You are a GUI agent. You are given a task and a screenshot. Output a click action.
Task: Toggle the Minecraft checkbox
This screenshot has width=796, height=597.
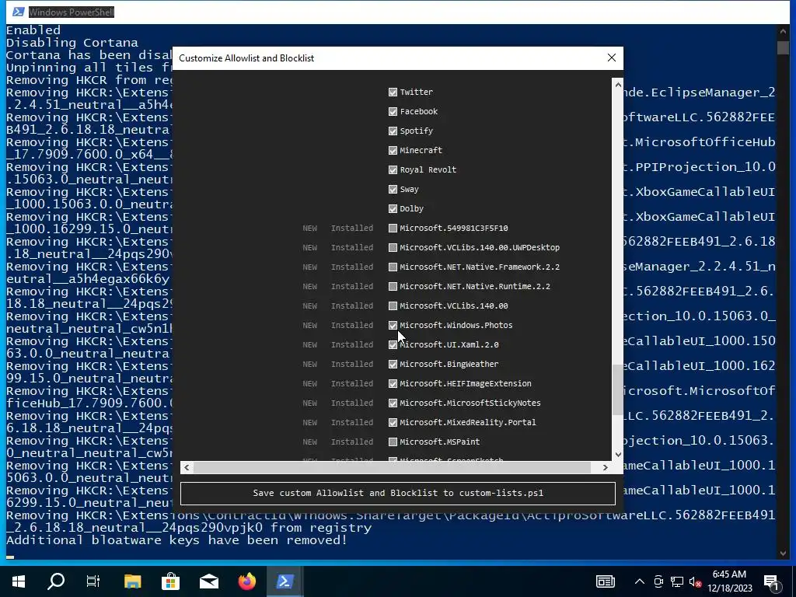[393, 150]
